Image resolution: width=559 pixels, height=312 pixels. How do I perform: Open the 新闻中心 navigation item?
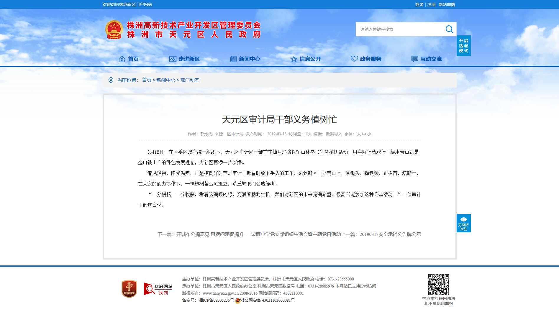coord(250,59)
